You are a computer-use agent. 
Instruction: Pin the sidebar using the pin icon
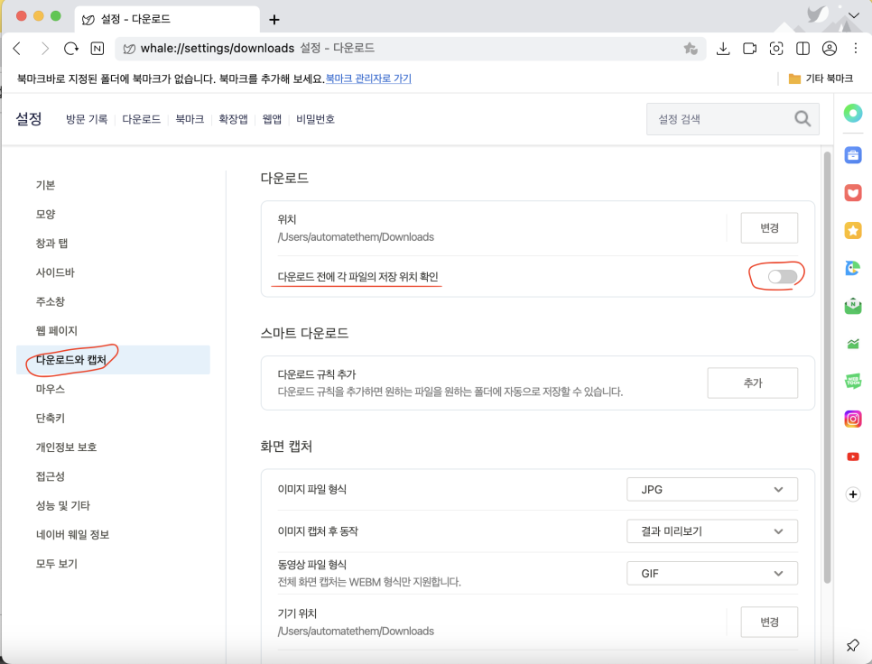[x=852, y=645]
